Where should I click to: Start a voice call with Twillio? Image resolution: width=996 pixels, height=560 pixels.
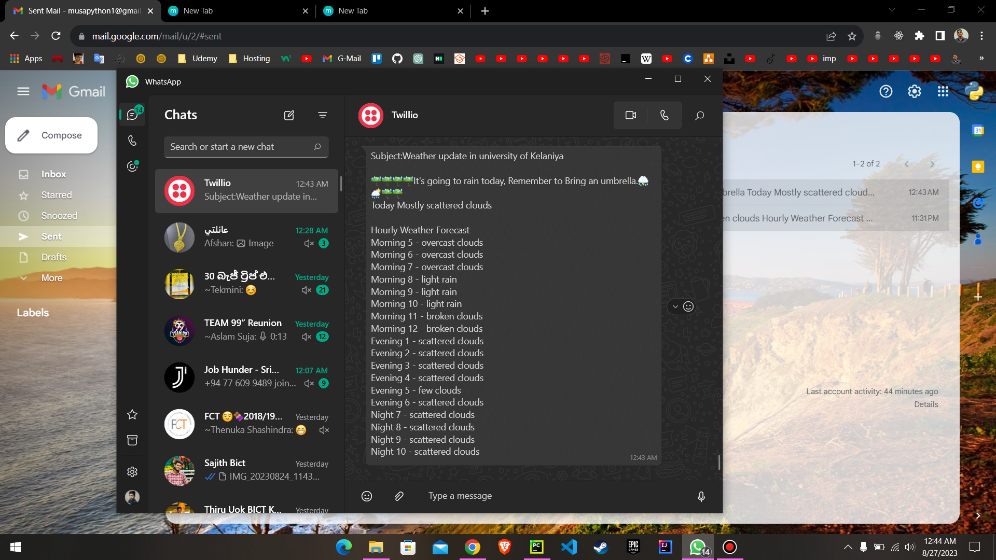(x=665, y=115)
